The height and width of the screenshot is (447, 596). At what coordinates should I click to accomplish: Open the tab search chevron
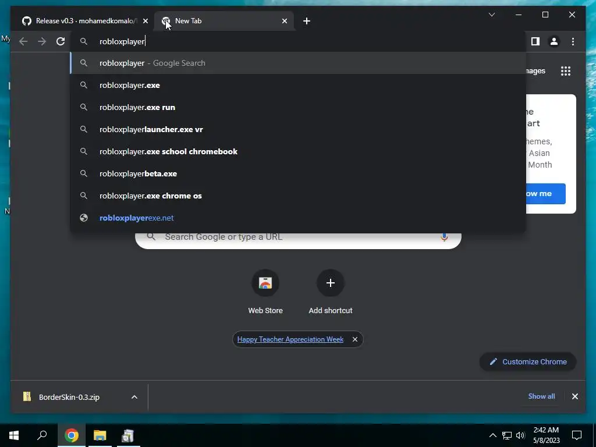tap(492, 15)
